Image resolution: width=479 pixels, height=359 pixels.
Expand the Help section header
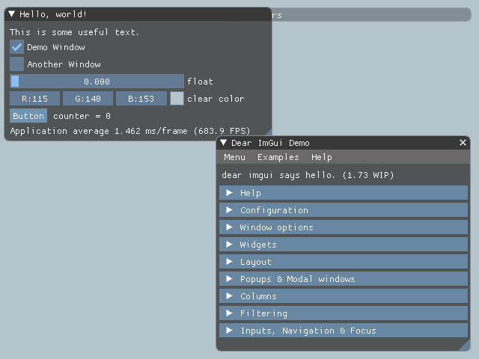click(343, 193)
